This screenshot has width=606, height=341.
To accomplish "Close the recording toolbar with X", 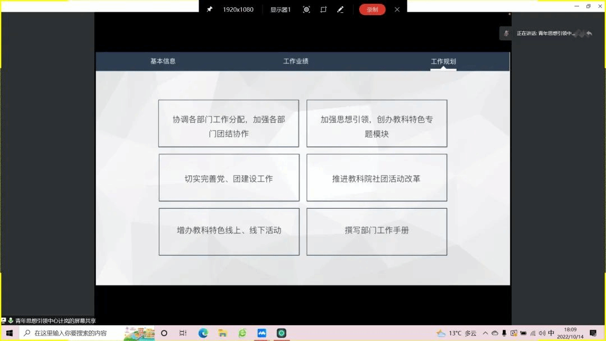I will pos(397,10).
